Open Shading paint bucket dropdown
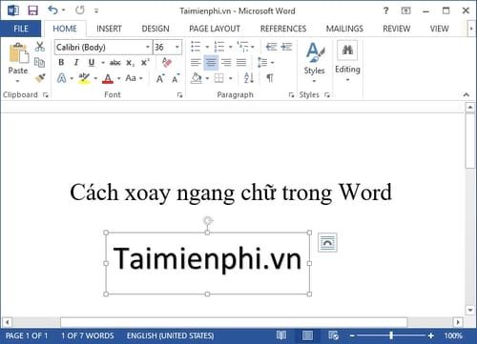 pyautogui.click(x=207, y=78)
